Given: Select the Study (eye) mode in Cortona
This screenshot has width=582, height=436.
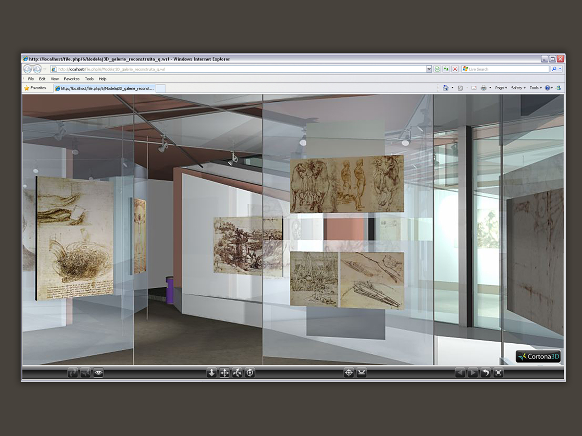Looking at the screenshot, I should [x=99, y=372].
